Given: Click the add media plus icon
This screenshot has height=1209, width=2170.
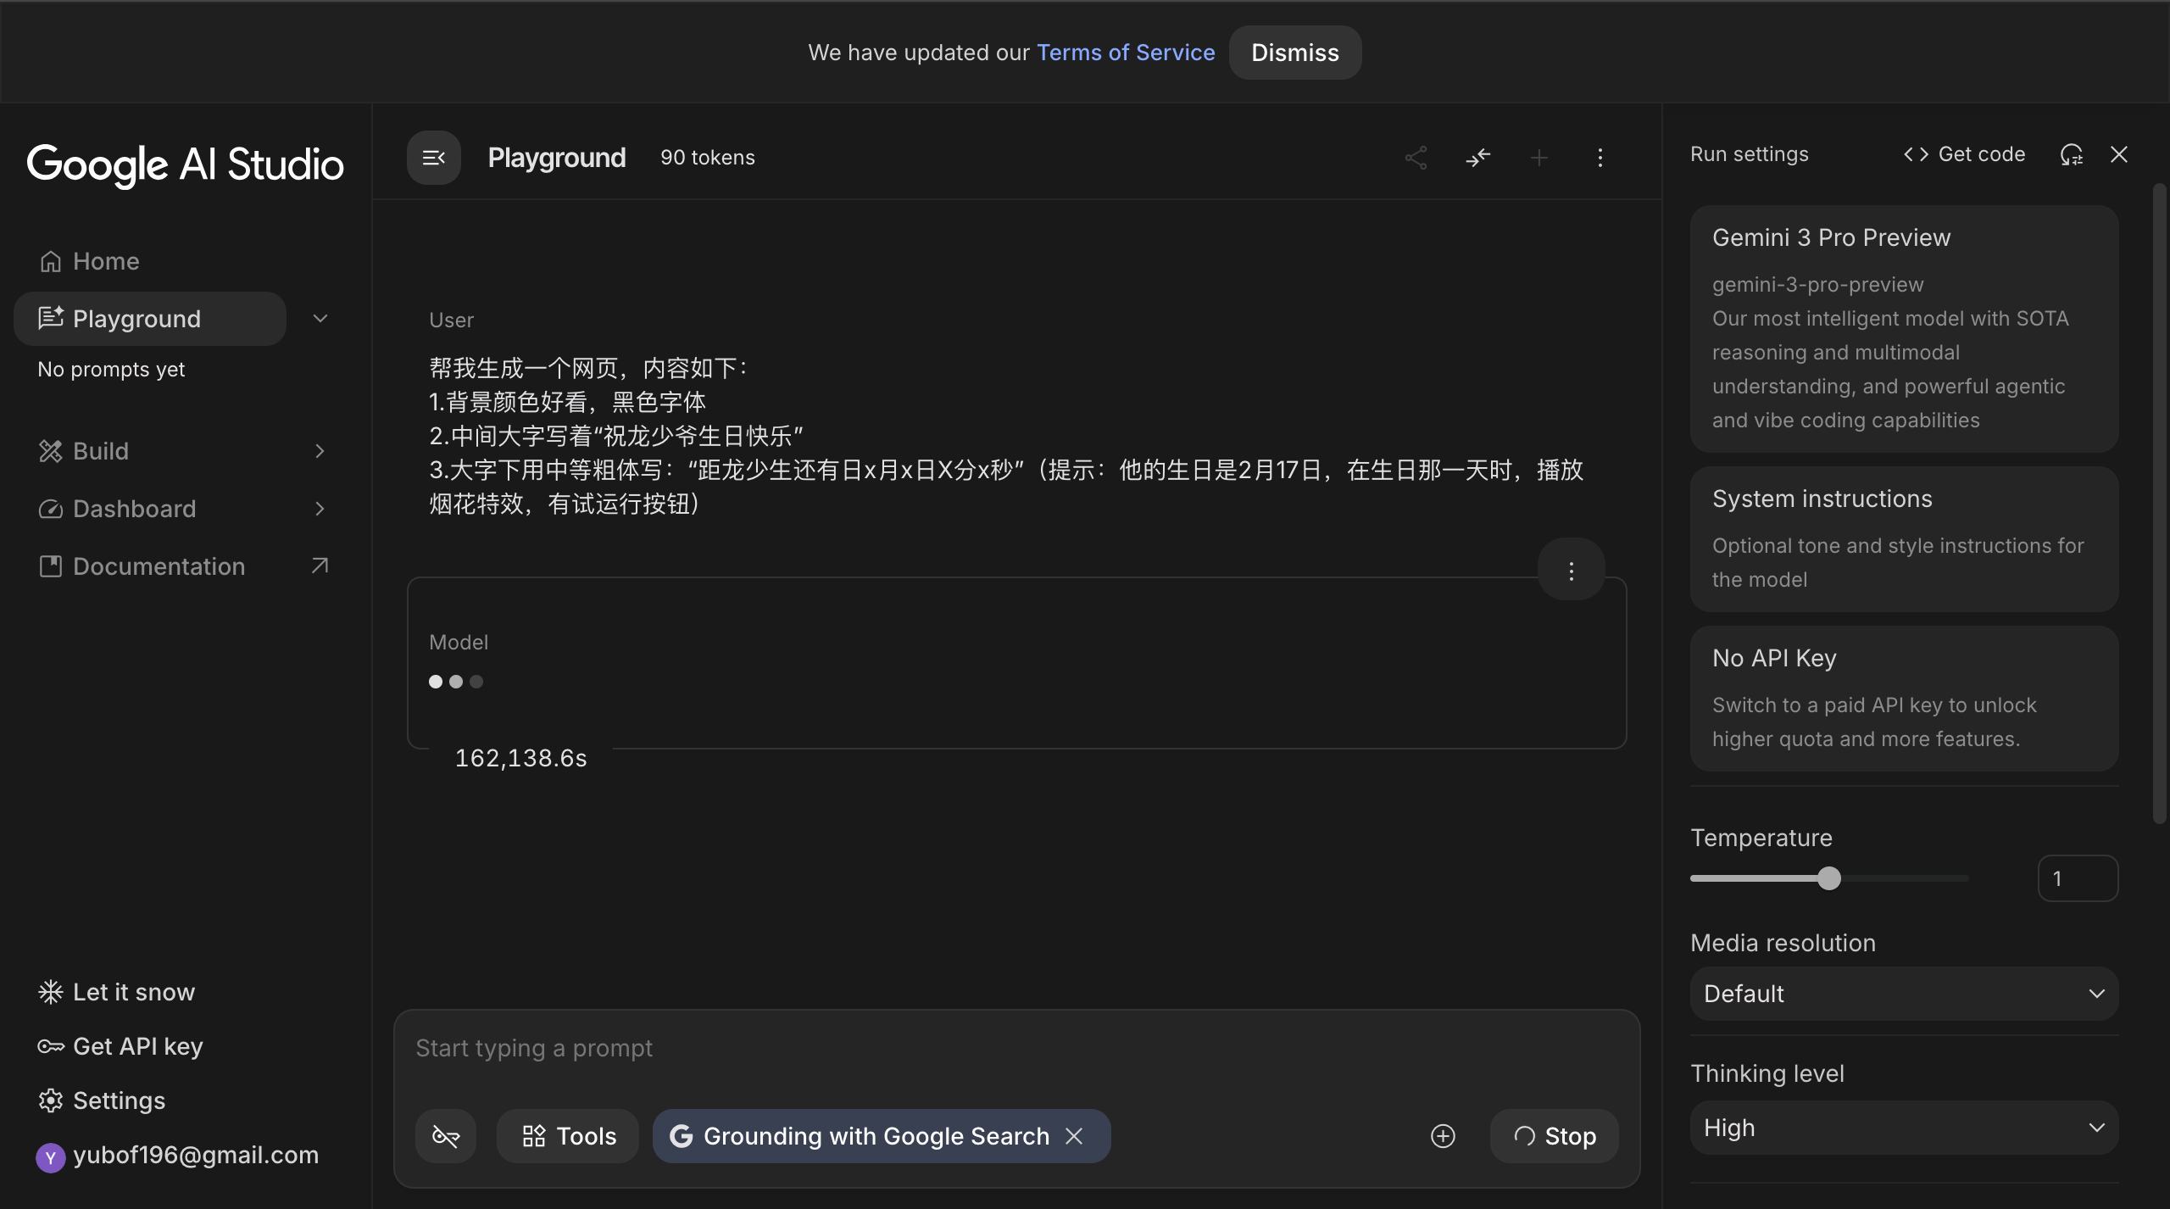Looking at the screenshot, I should coord(1443,1136).
